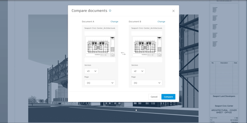Open Document A version dropdown v3
The height and width of the screenshot is (123, 247).
click(91, 71)
